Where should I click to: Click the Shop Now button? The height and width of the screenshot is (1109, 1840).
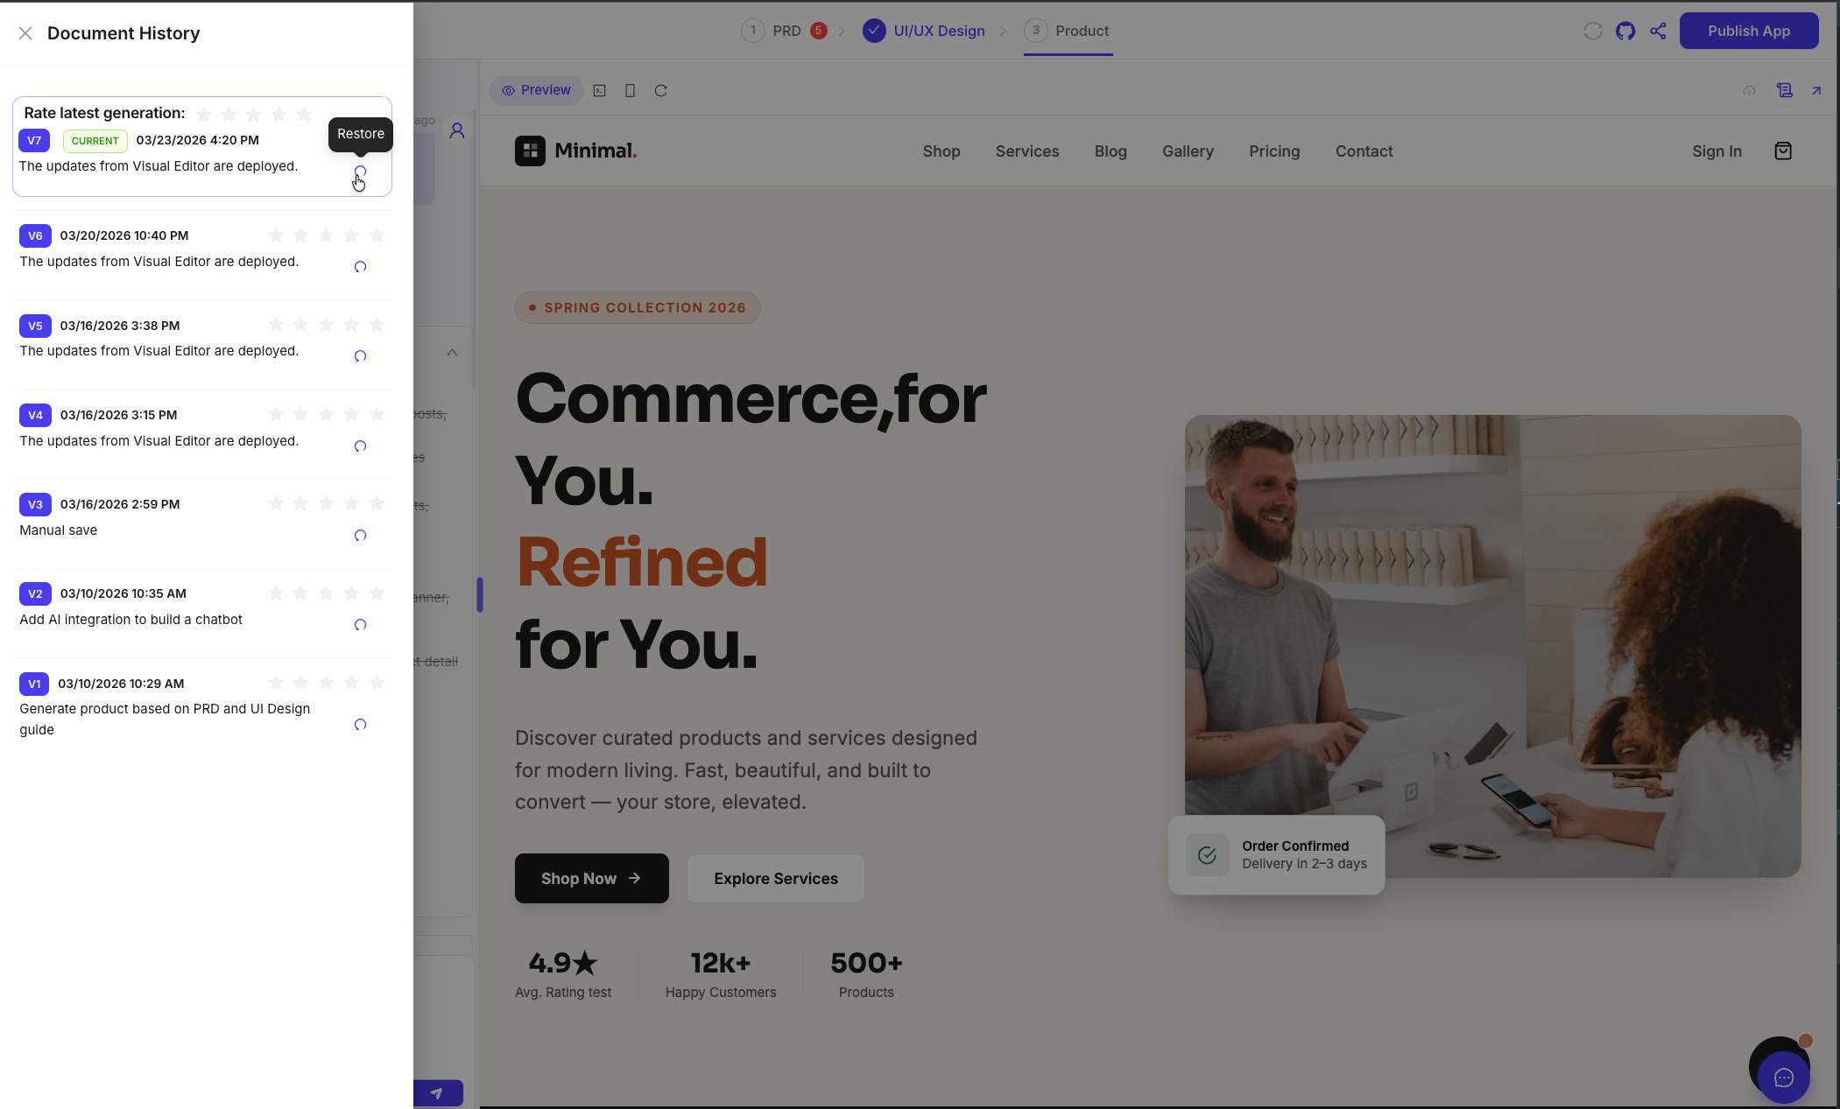[x=592, y=878]
